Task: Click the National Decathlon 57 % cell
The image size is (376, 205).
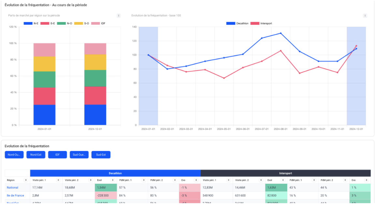Action: (x=132, y=187)
